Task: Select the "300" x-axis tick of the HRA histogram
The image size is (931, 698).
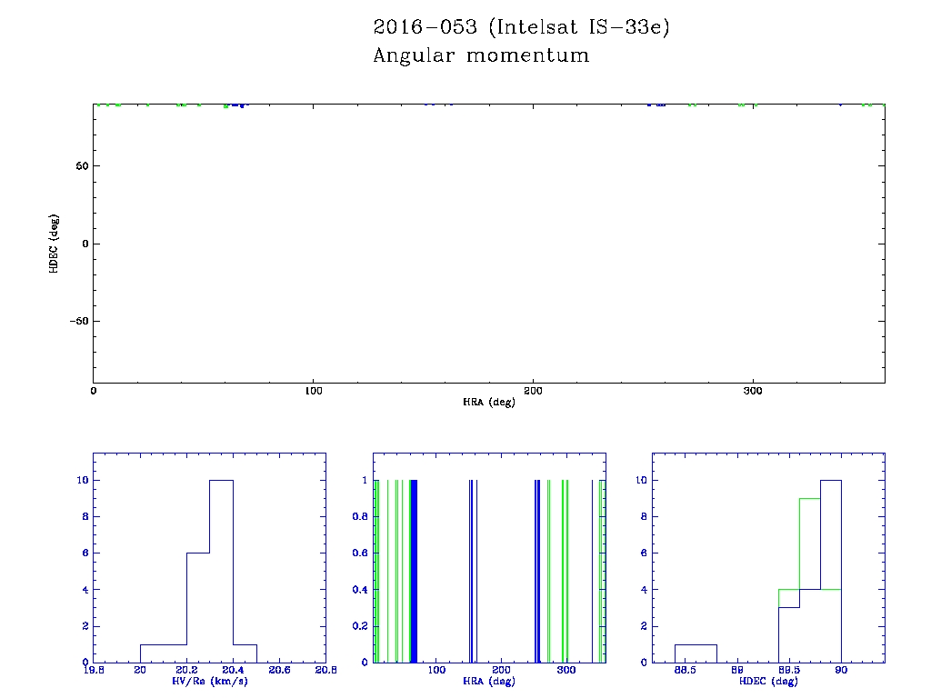Action: [566, 670]
